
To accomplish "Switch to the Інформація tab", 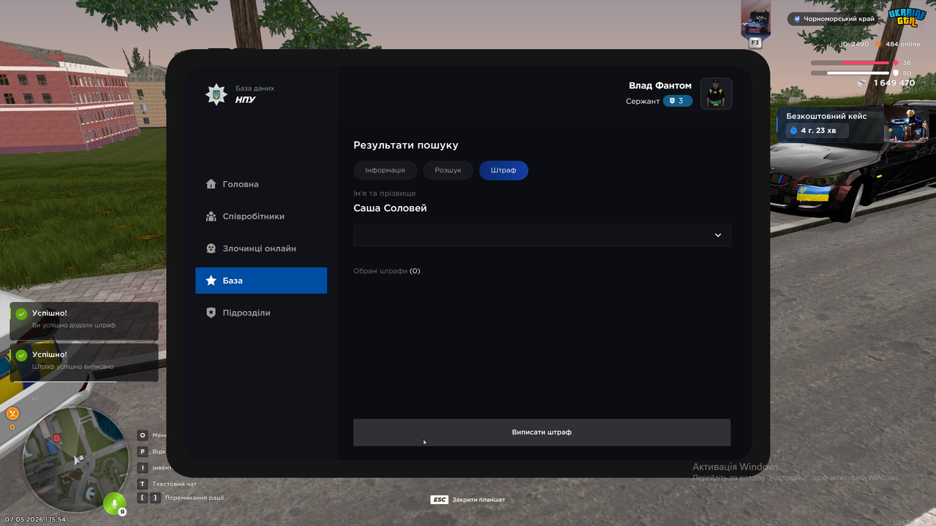I will 385,170.
